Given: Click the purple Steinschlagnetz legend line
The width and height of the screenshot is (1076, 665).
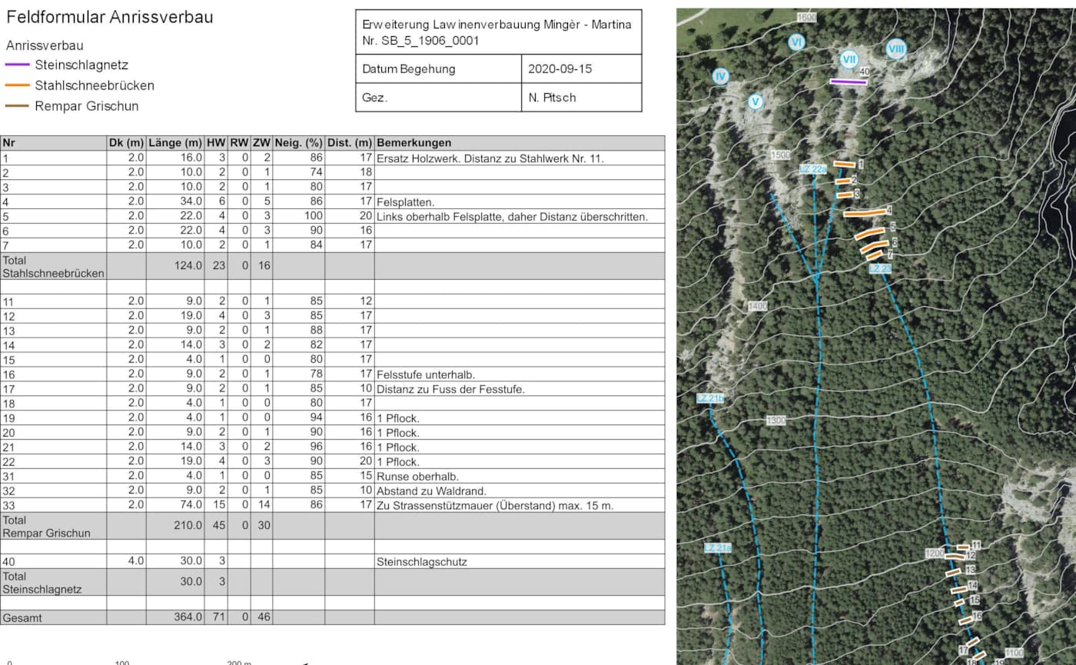Looking at the screenshot, I should pyautogui.click(x=18, y=65).
